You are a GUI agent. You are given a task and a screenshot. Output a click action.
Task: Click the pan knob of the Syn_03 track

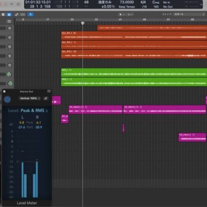10,56
